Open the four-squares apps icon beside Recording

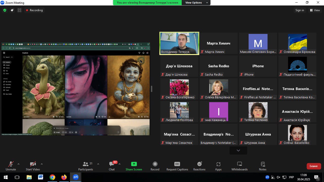click(x=19, y=10)
